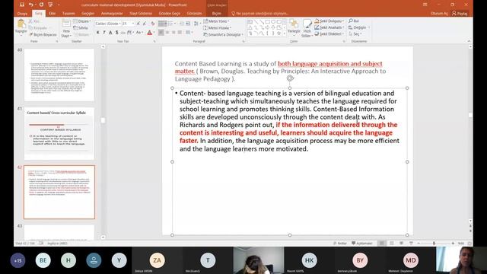Click the Değiştir replace button
Viewport: 487px width, 274px height.
pos(359,27)
